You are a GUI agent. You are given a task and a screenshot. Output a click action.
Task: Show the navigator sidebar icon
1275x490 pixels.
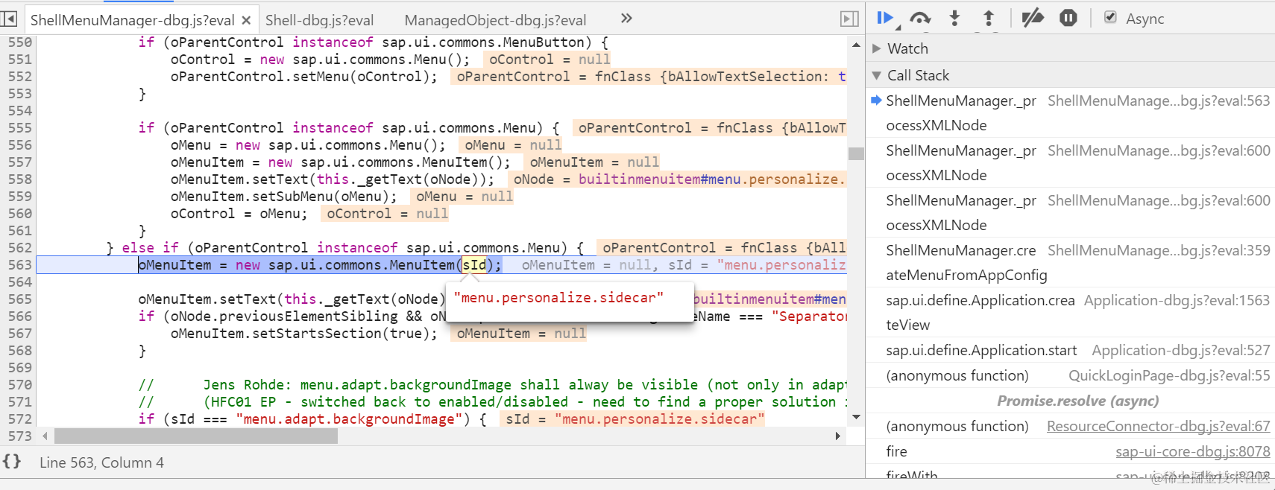9,19
